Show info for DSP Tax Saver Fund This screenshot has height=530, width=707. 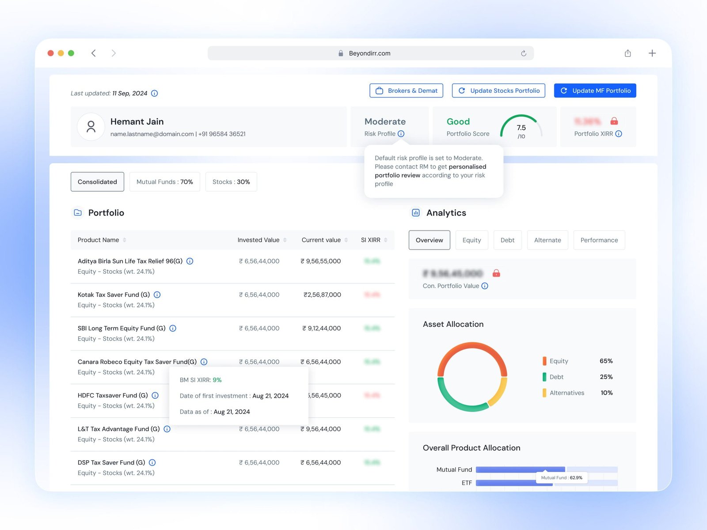(152, 462)
